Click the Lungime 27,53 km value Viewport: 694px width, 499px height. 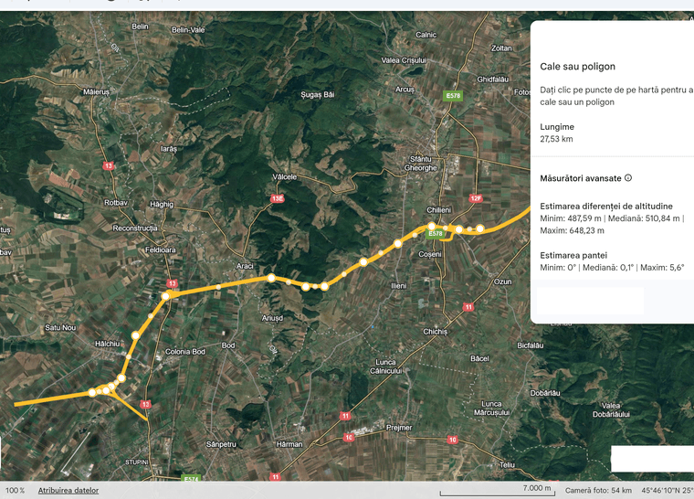tap(556, 140)
